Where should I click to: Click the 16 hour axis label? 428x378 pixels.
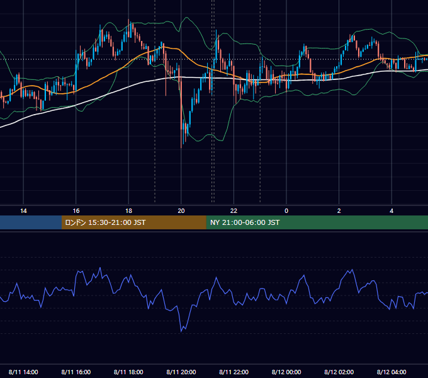(76, 211)
